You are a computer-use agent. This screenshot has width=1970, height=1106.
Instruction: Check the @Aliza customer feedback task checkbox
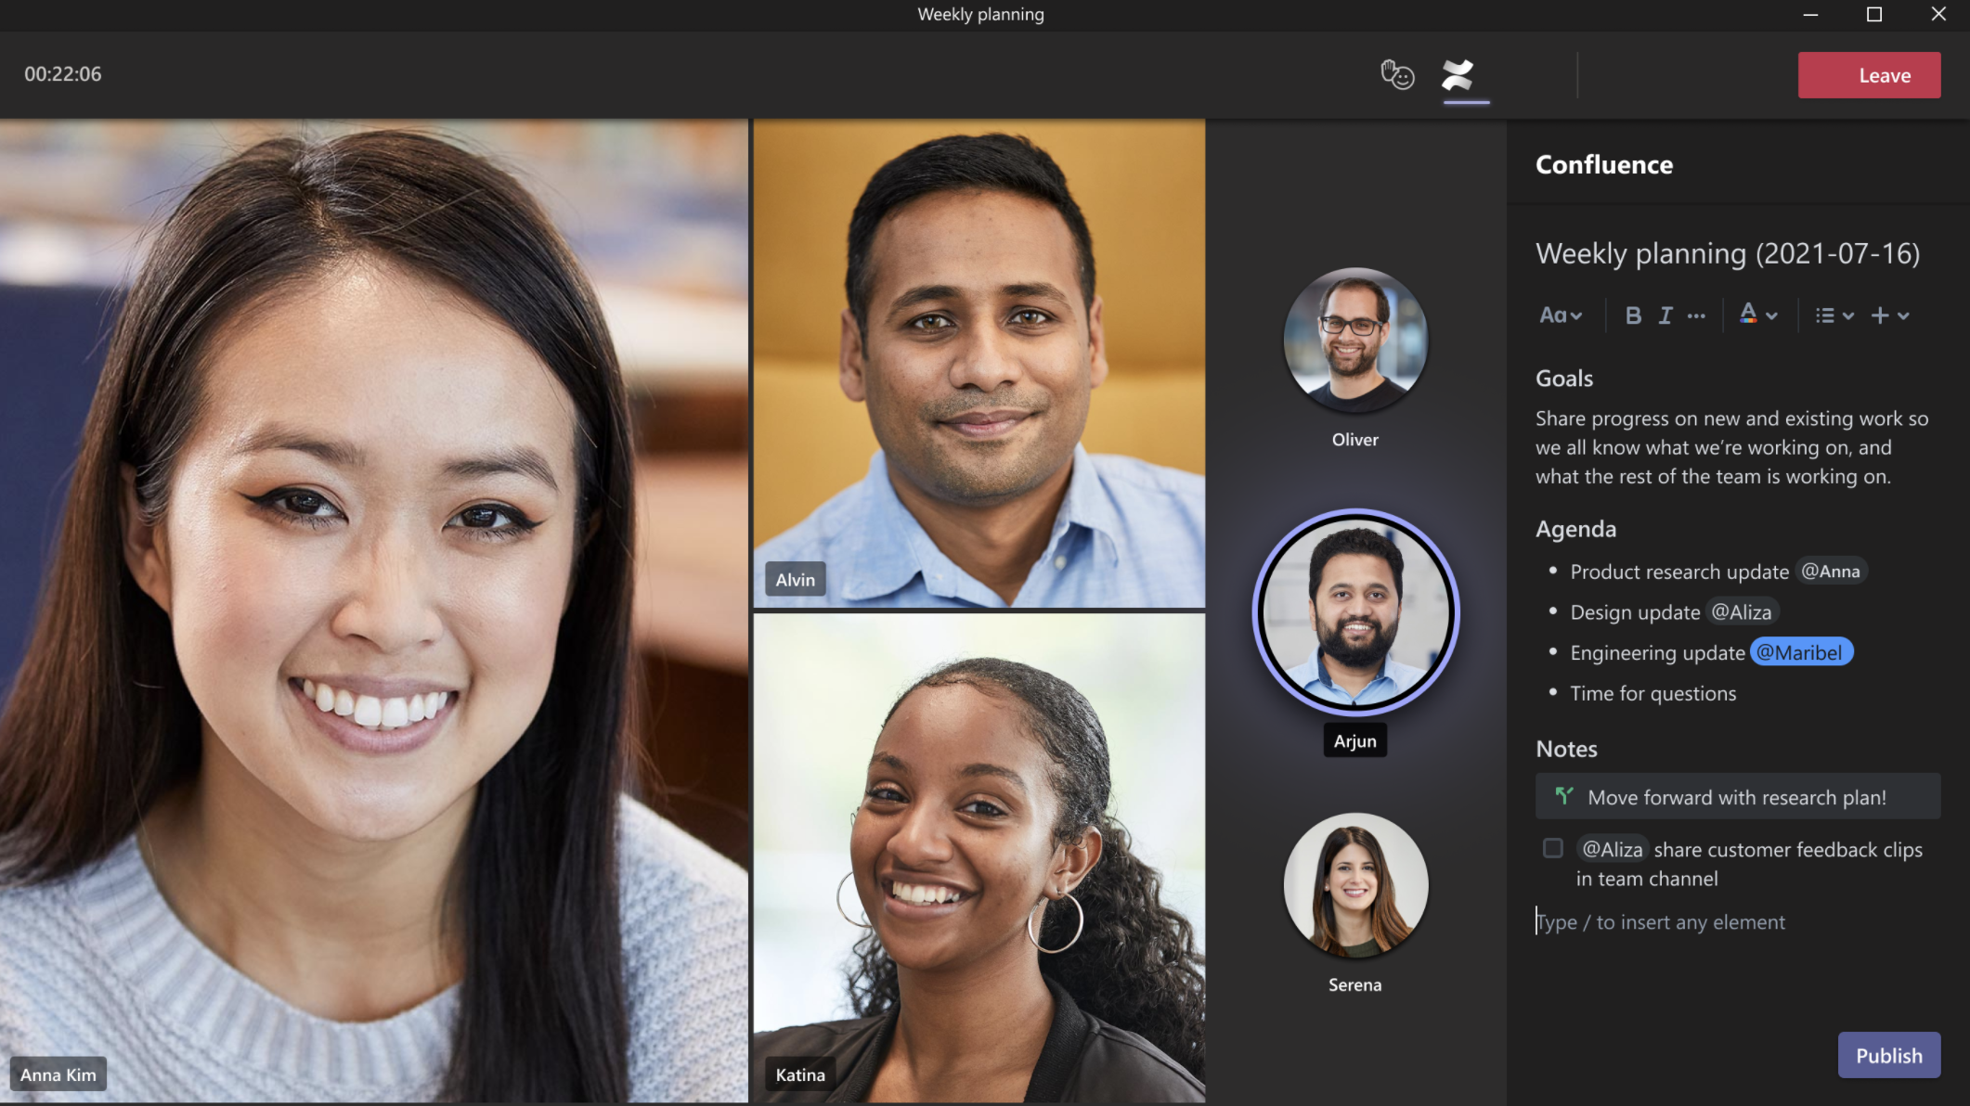(x=1553, y=848)
